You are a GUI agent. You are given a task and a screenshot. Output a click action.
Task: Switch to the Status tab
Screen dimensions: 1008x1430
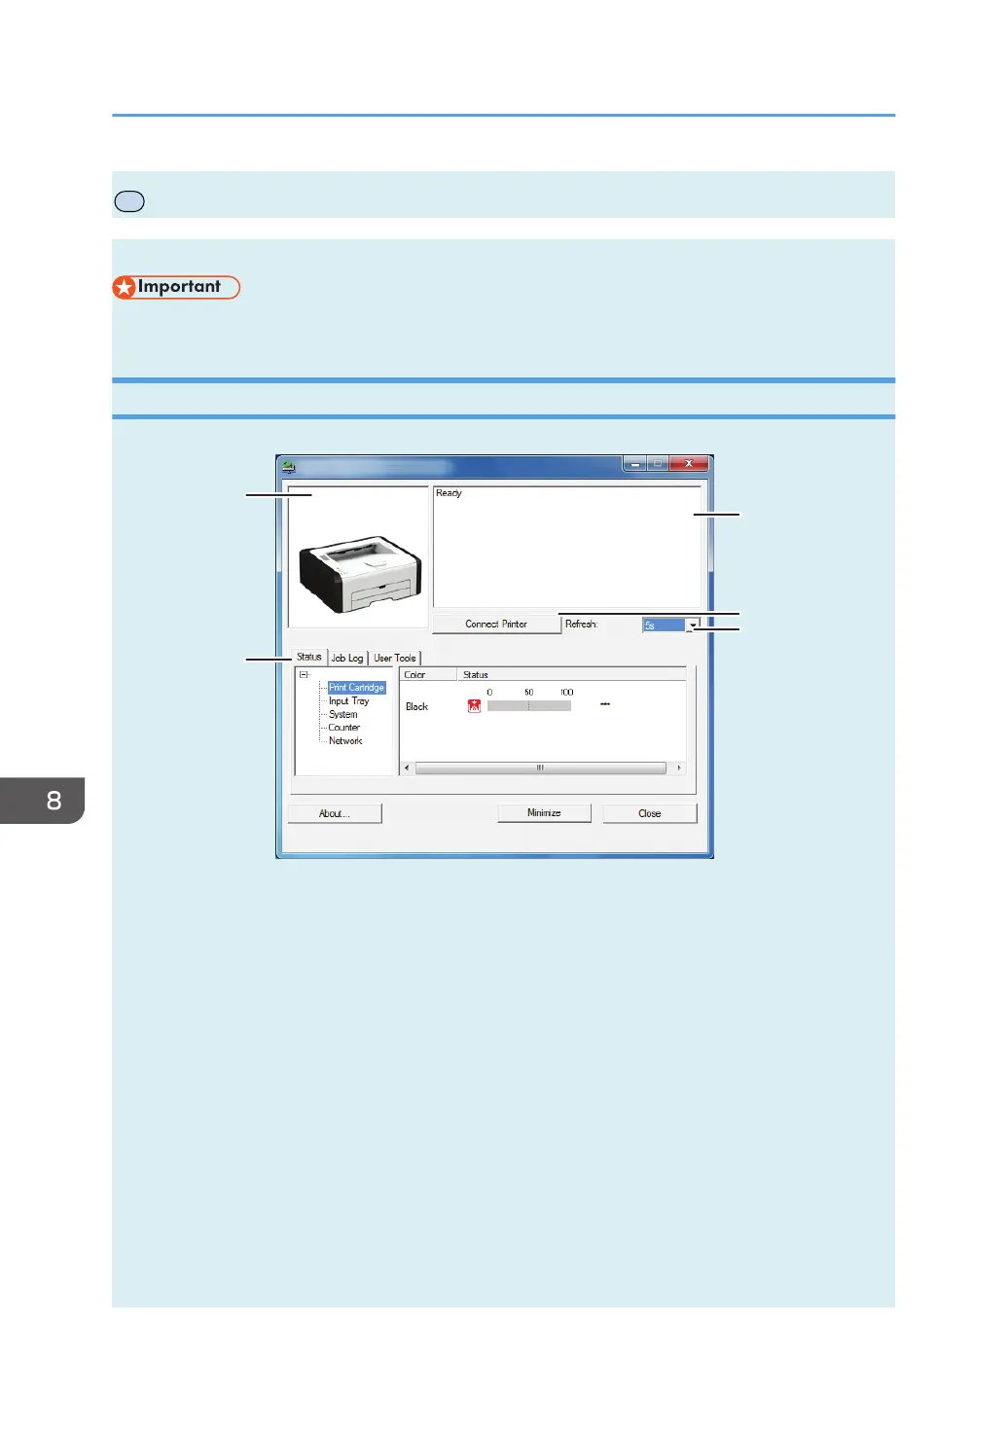click(x=309, y=657)
